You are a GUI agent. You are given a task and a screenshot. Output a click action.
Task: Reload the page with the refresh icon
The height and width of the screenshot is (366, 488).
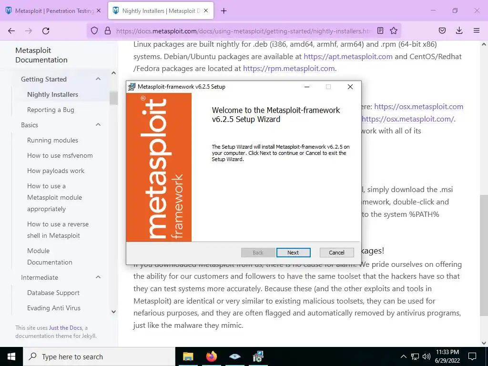(x=46, y=31)
